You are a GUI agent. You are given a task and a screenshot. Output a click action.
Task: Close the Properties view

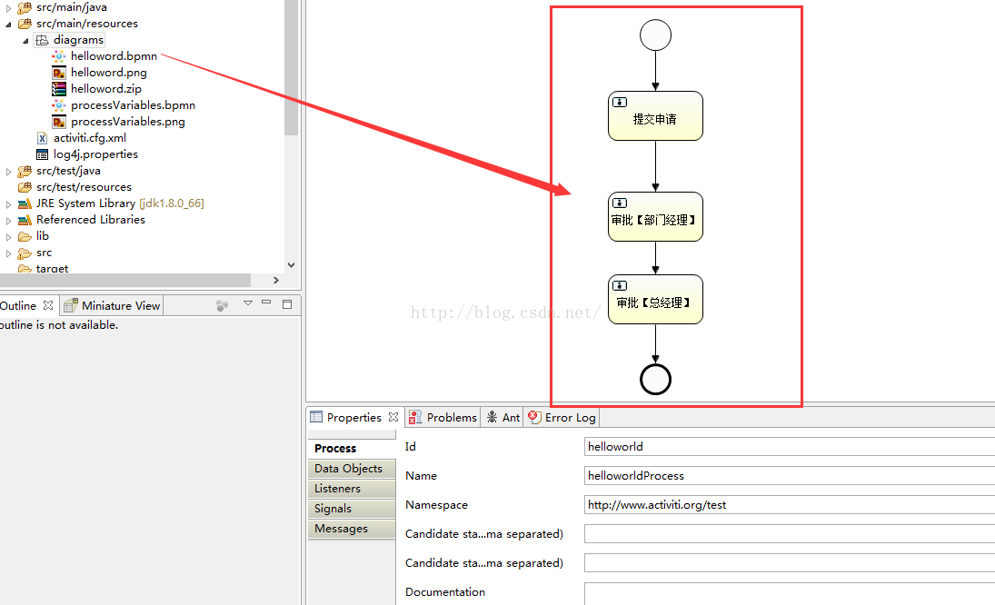393,417
